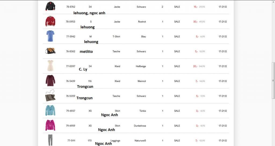The height and width of the screenshot is (146, 275).
Task: Click the "lehuong, ngoc anh" annotation
Action: (x=89, y=13)
